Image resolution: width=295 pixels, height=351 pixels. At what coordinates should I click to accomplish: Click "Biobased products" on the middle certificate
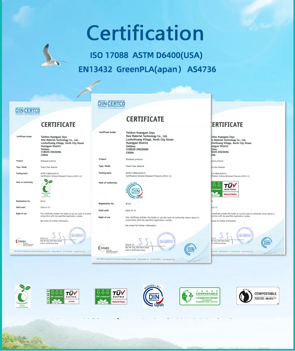[134, 159]
